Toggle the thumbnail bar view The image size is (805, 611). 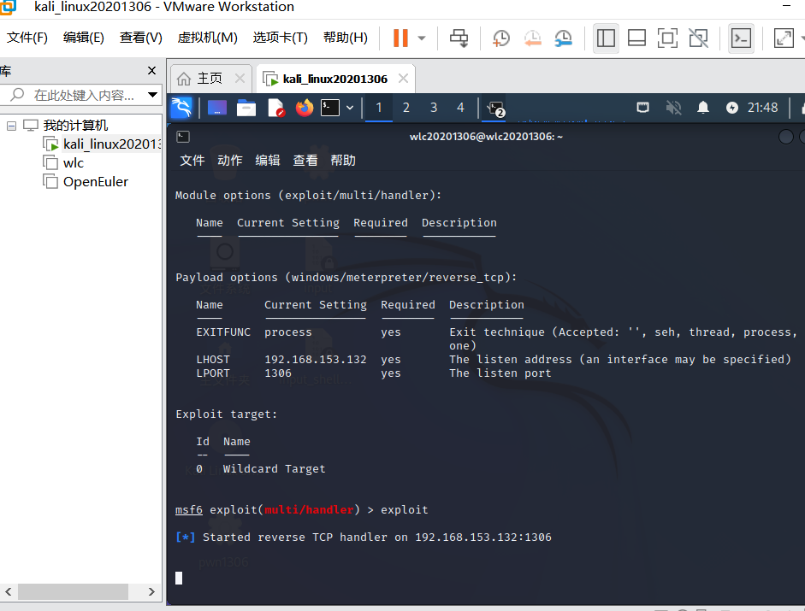point(636,38)
